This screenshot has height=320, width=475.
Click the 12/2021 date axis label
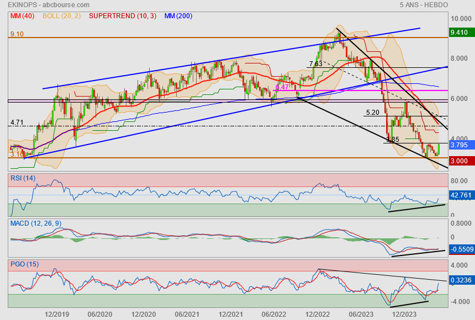(x=230, y=314)
